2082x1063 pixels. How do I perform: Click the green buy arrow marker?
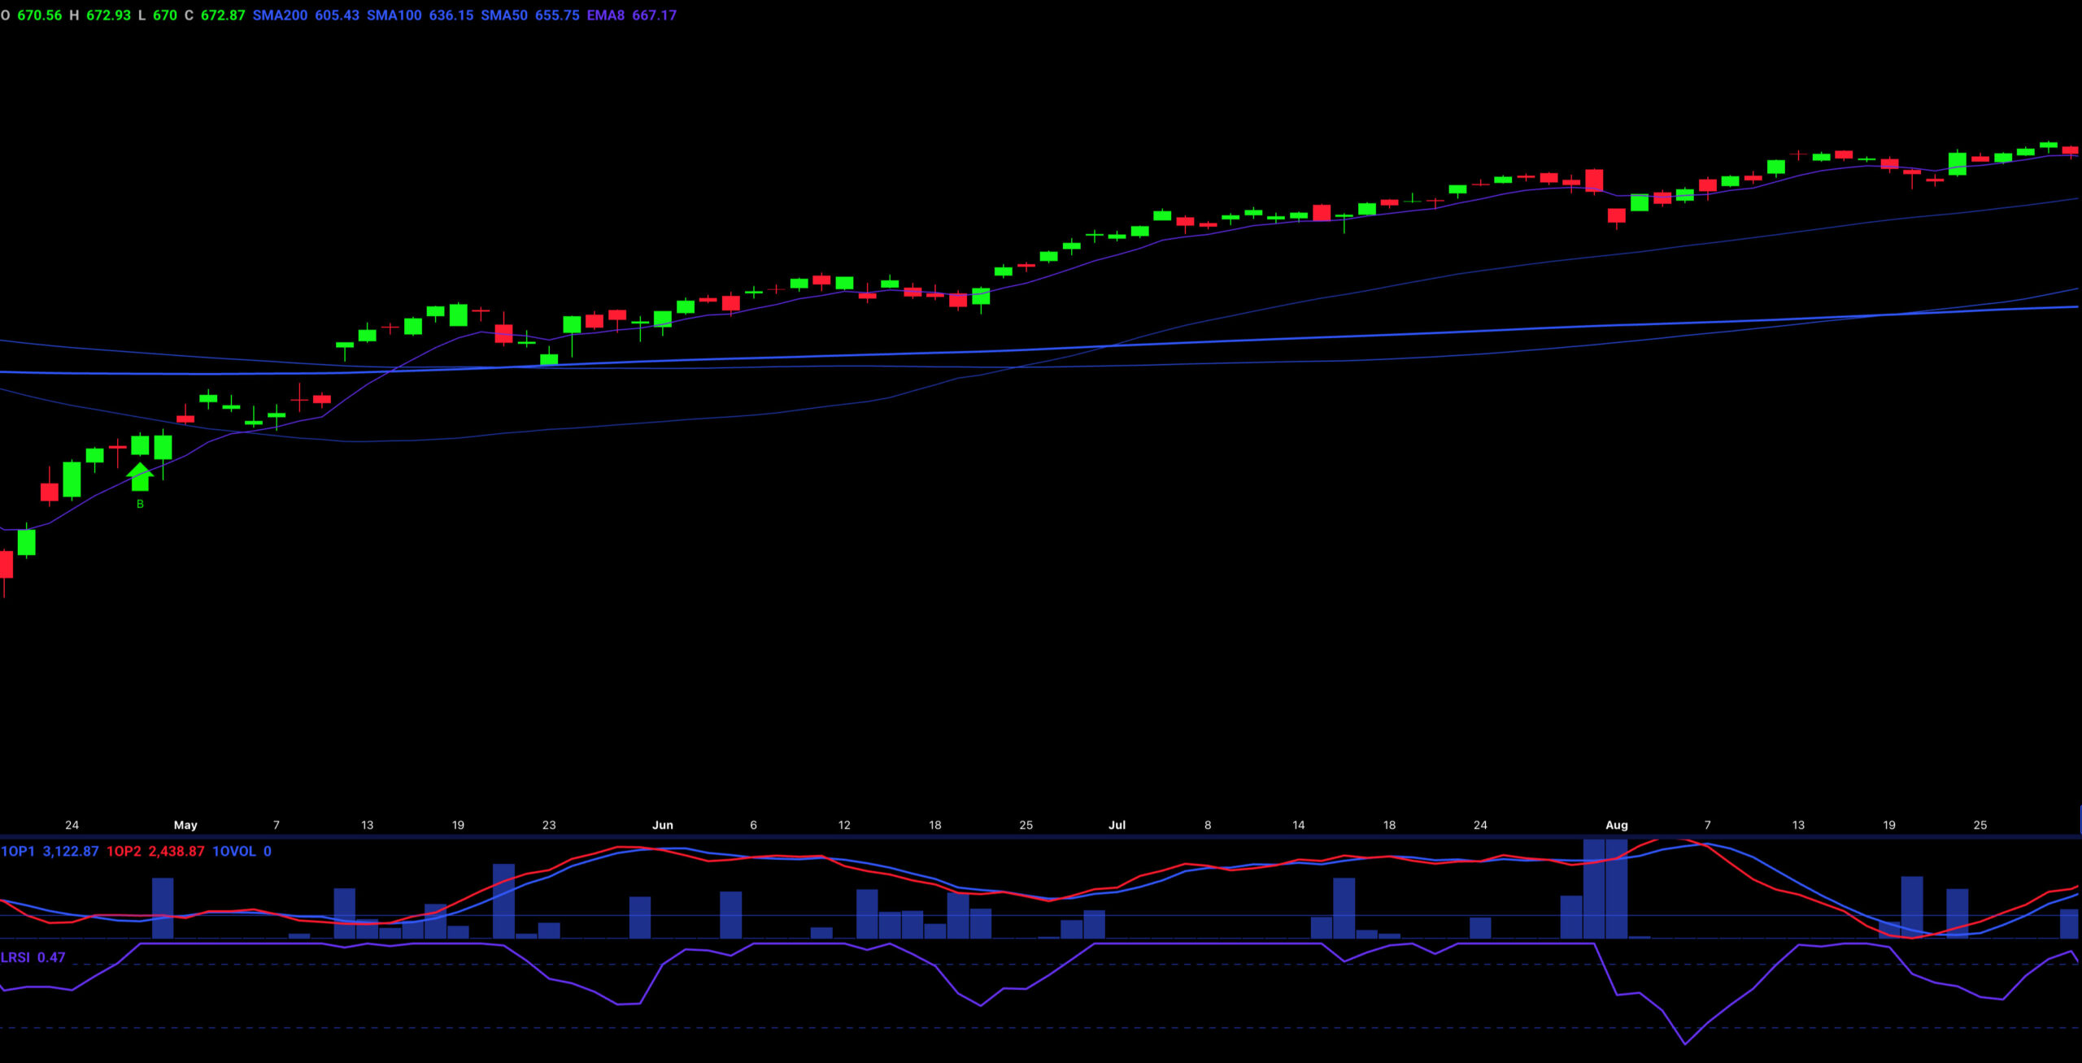tap(140, 477)
